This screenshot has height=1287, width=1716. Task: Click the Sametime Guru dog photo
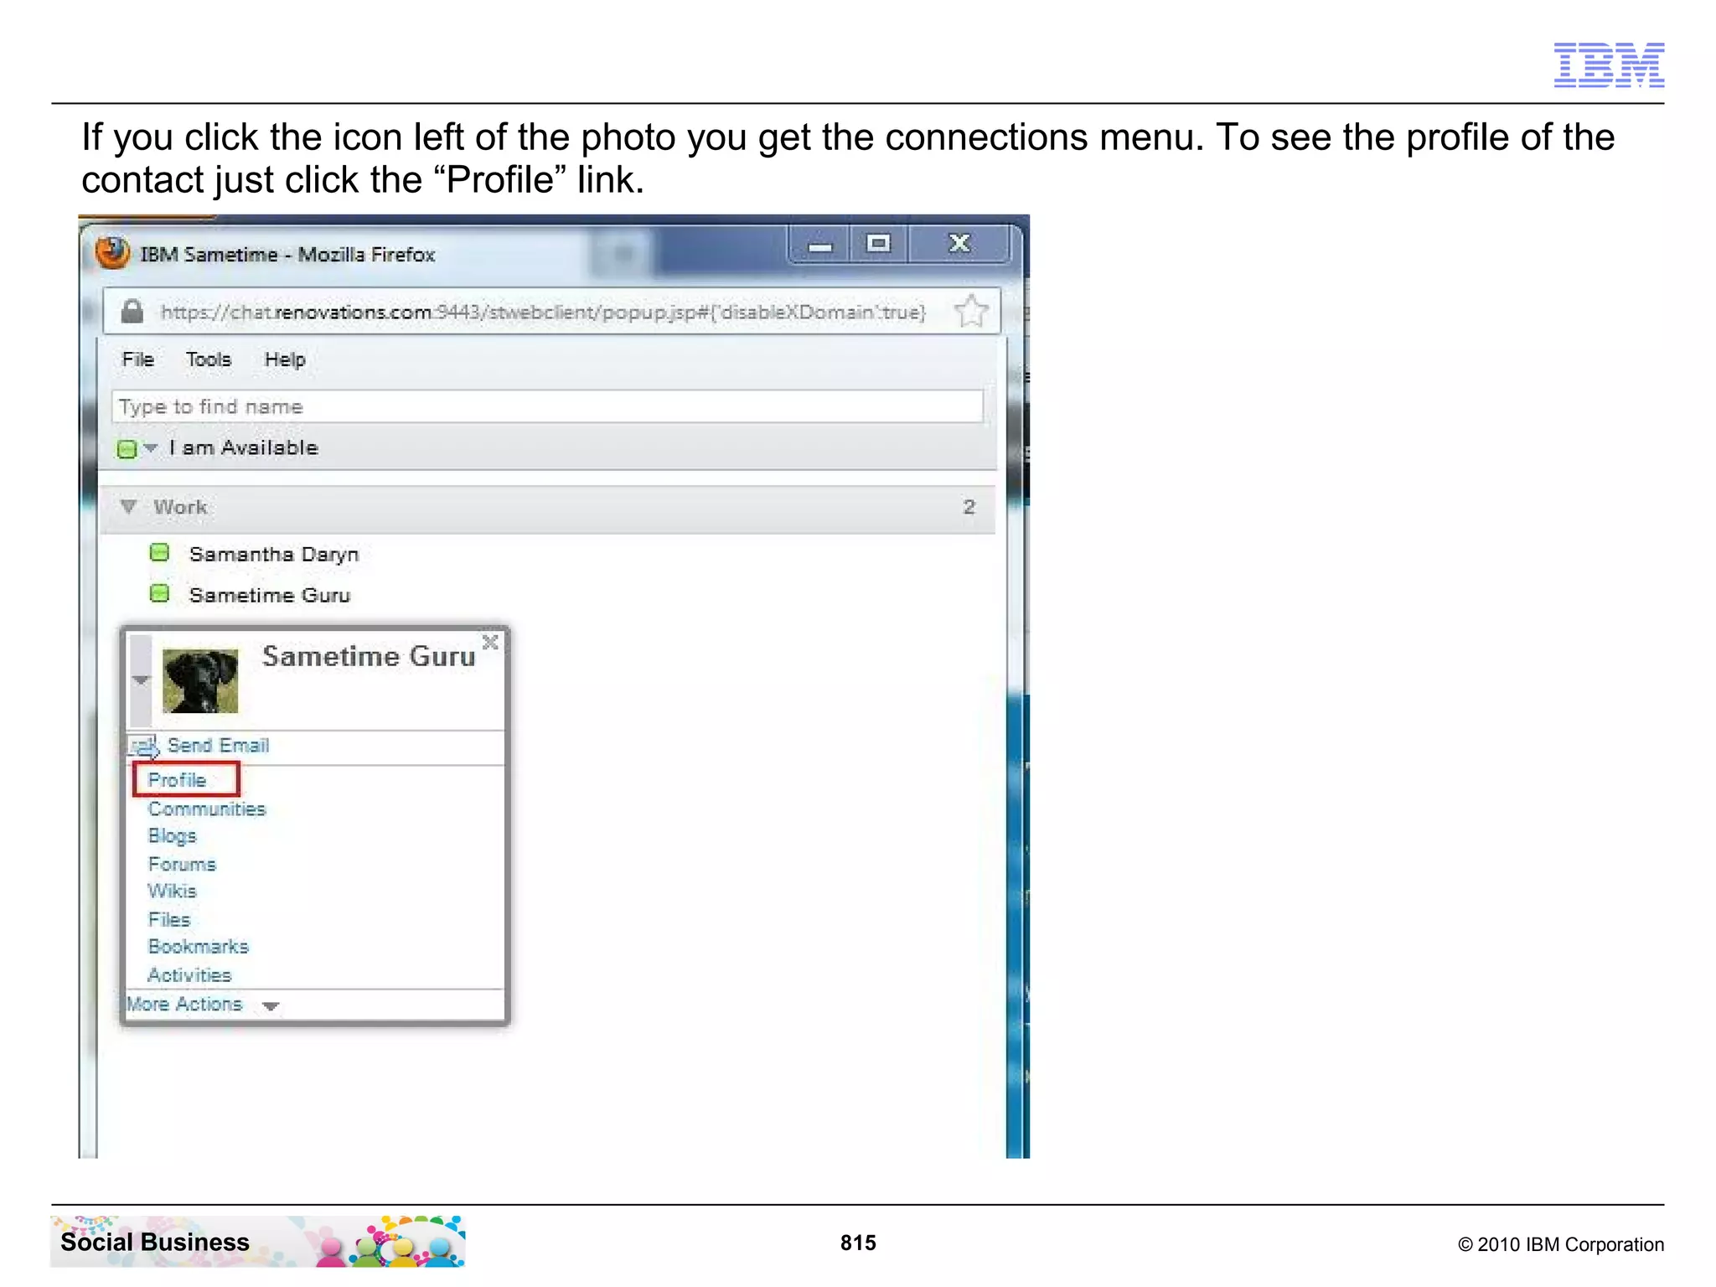200,680
